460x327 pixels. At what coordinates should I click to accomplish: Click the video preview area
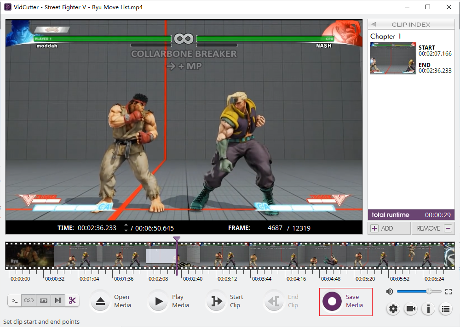pos(184,120)
